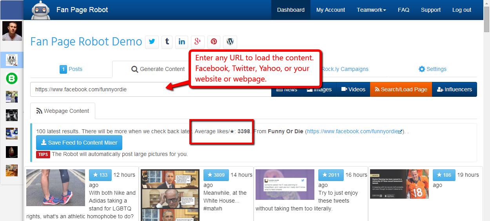
Task: Click Save Feed to Content Mixer
Action: click(x=79, y=143)
